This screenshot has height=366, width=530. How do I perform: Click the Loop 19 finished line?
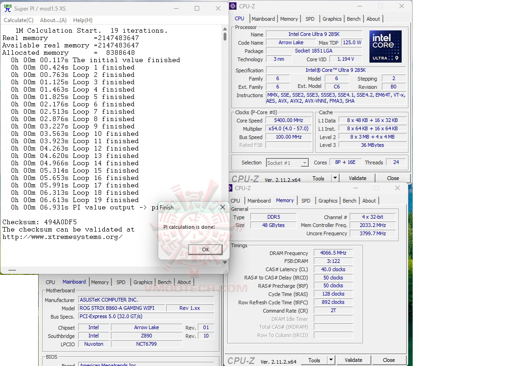point(75,200)
